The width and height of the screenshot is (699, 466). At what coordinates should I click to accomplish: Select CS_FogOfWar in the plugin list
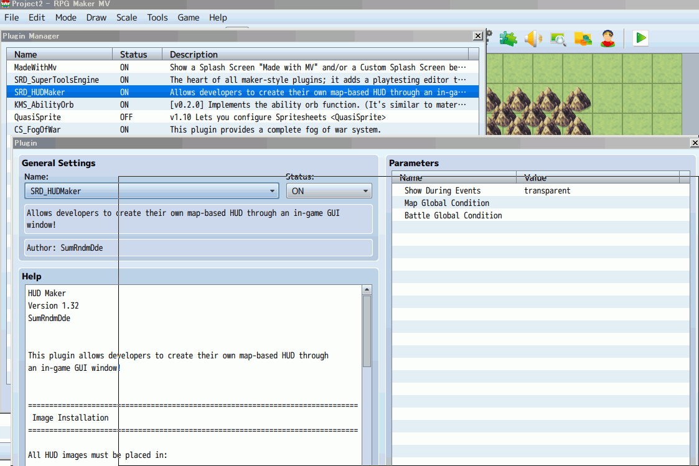point(243,129)
